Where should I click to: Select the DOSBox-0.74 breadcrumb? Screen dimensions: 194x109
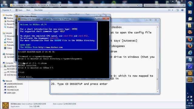click(54, 5)
